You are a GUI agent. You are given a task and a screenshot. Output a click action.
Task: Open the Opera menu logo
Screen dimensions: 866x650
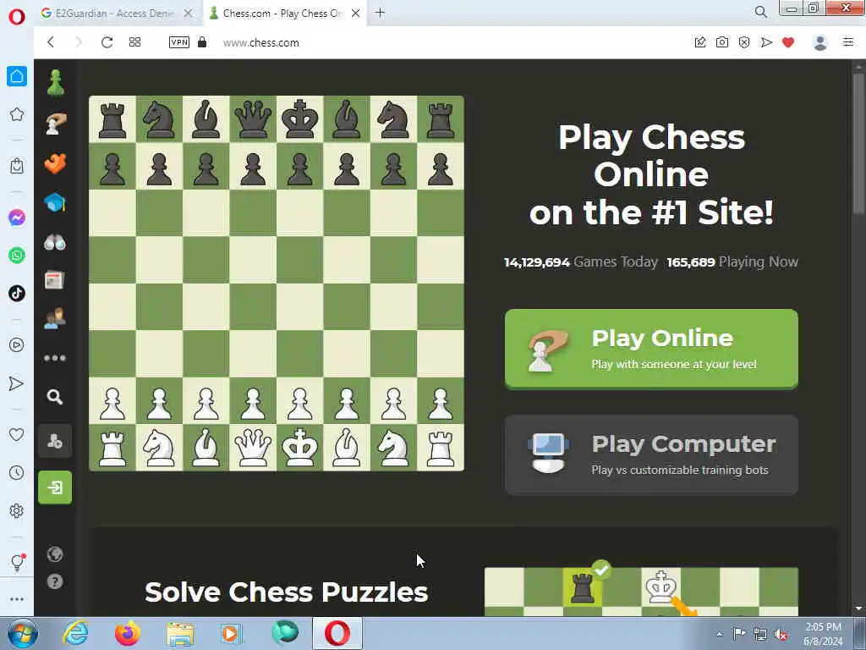coord(17,16)
